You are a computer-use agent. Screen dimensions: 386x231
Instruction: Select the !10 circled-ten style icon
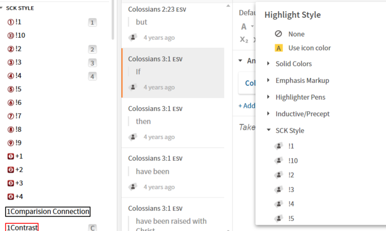[x=11, y=36]
